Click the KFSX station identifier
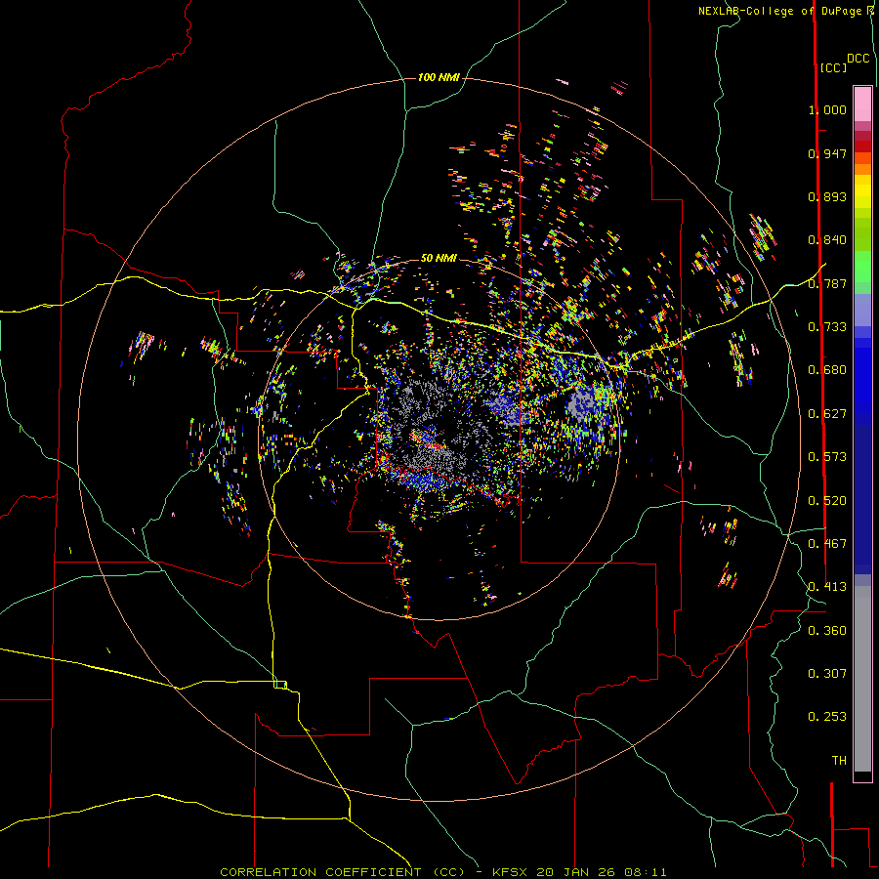The image size is (879, 879). [x=509, y=872]
